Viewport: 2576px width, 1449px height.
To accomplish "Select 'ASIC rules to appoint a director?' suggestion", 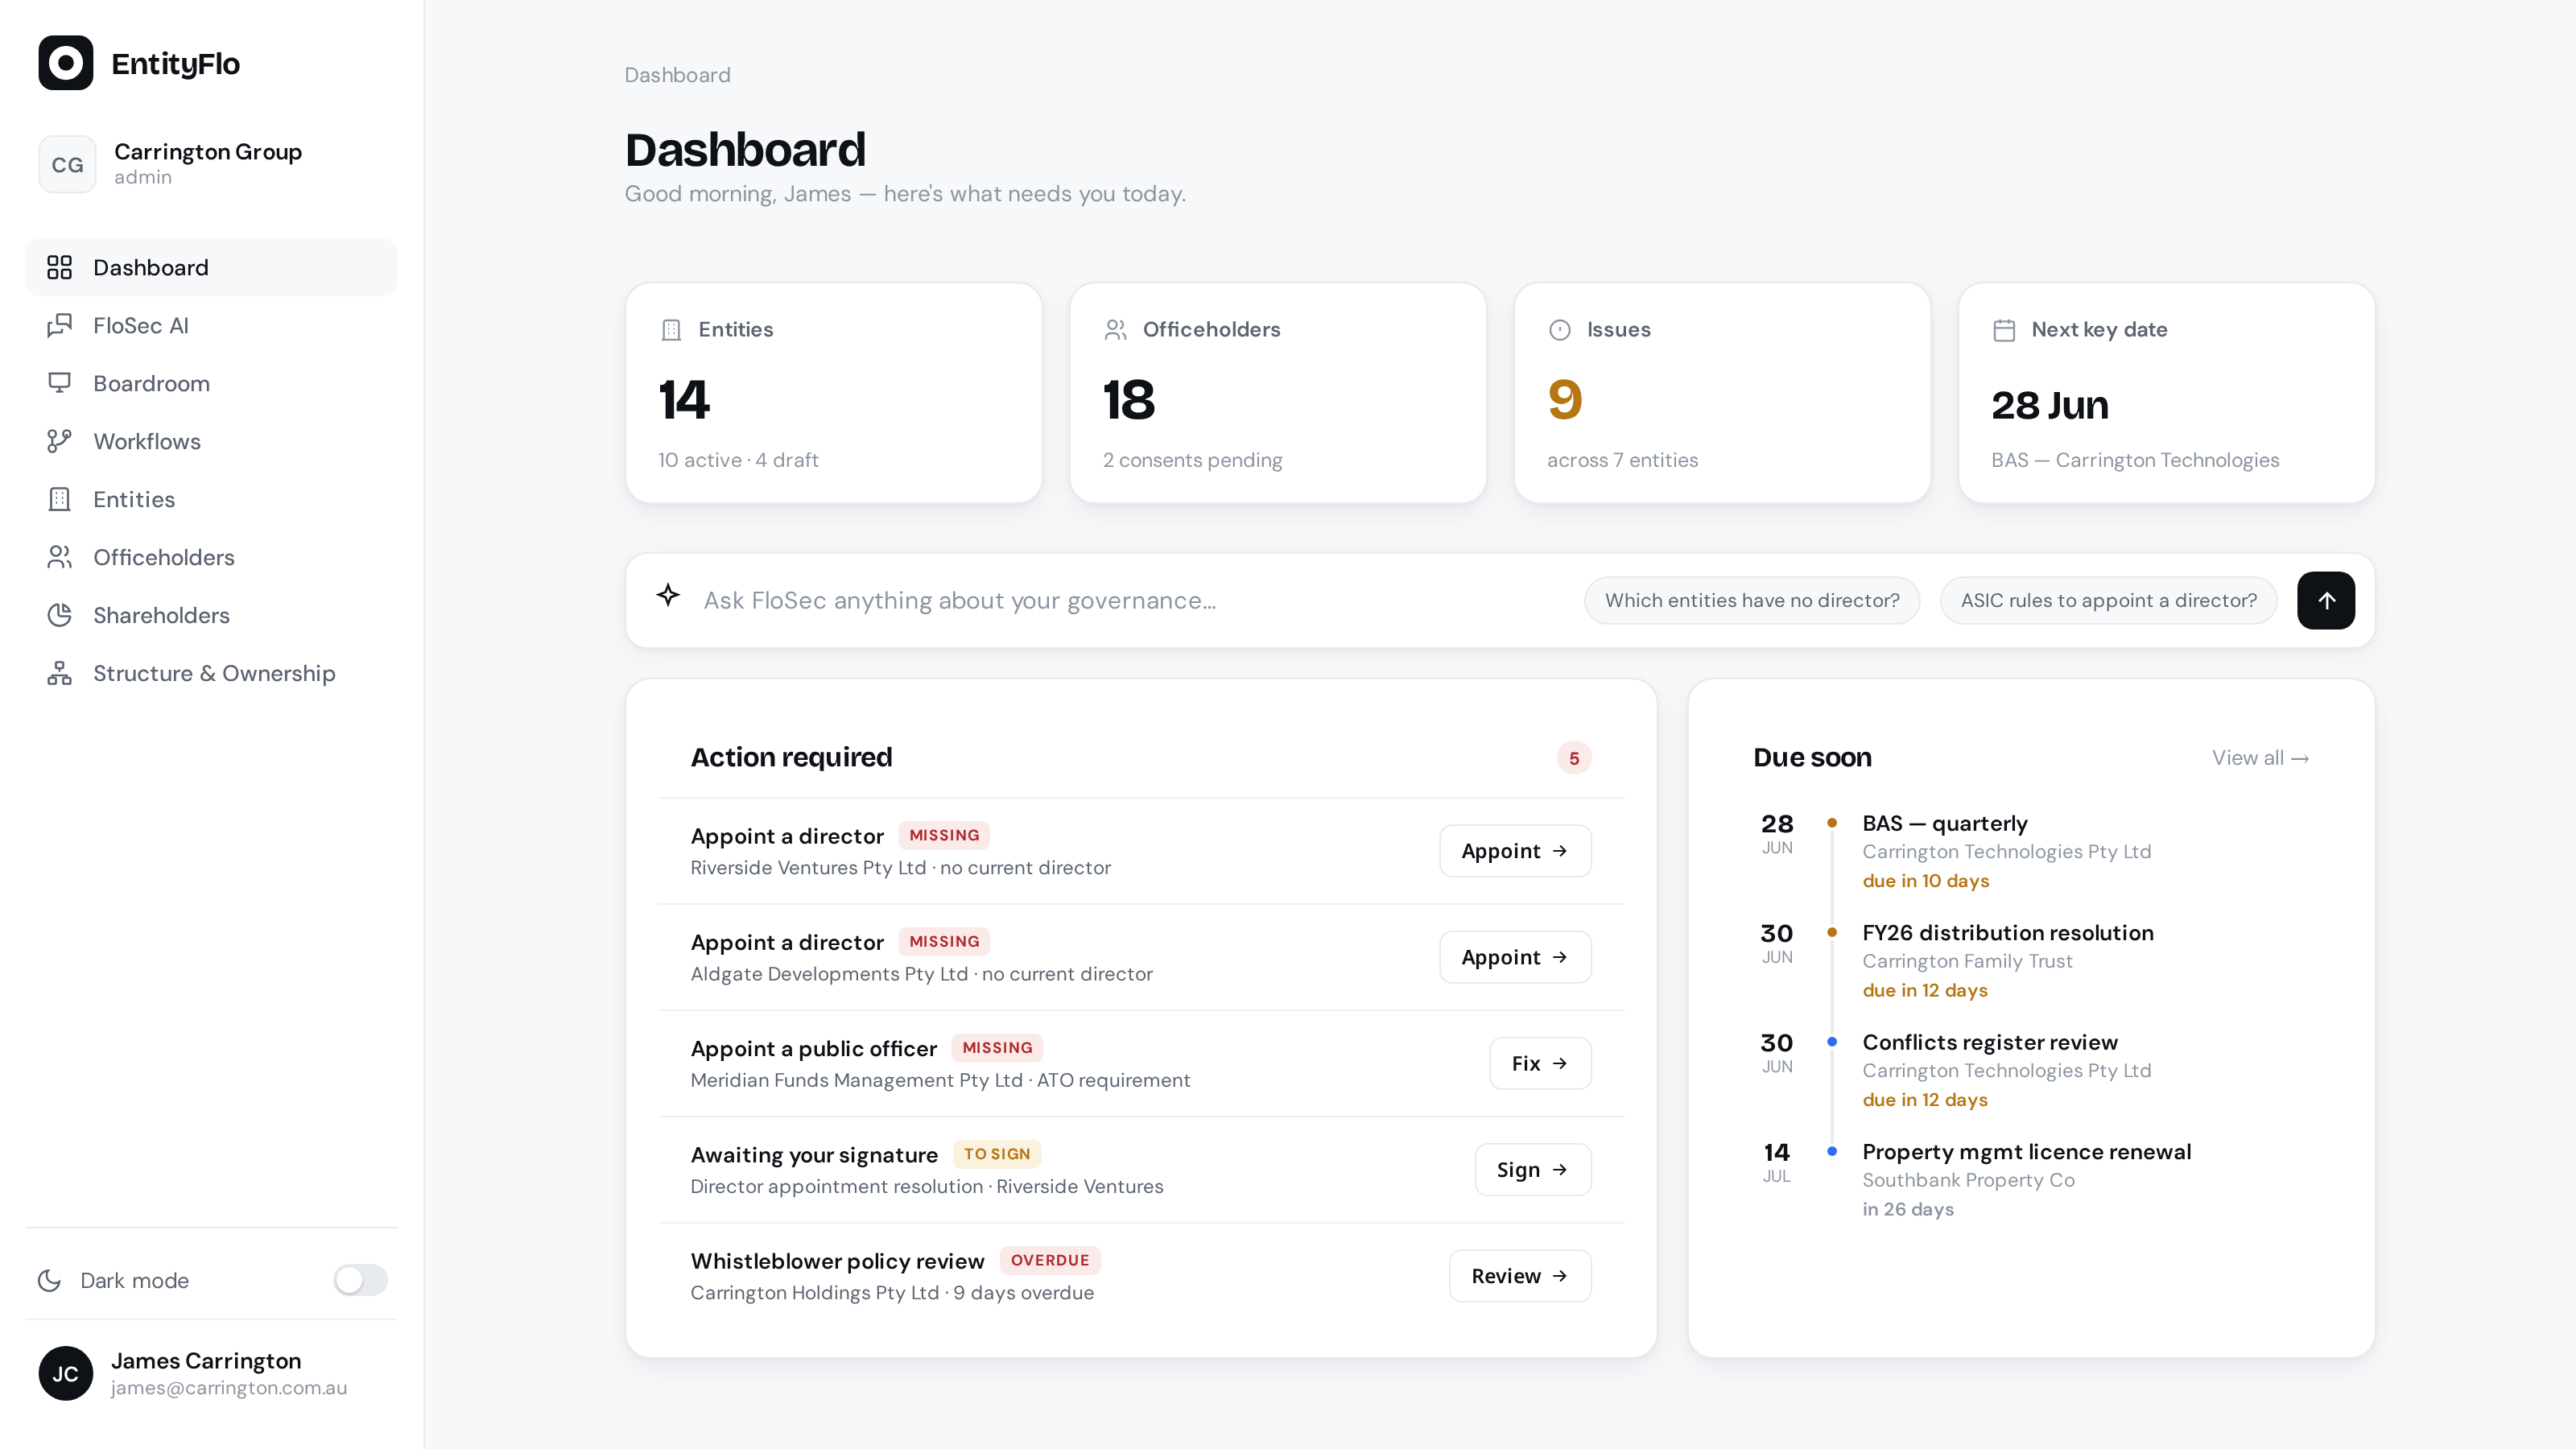I will point(2108,600).
